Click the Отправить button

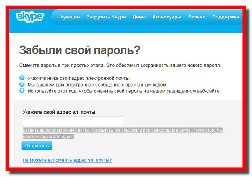pos(37,145)
